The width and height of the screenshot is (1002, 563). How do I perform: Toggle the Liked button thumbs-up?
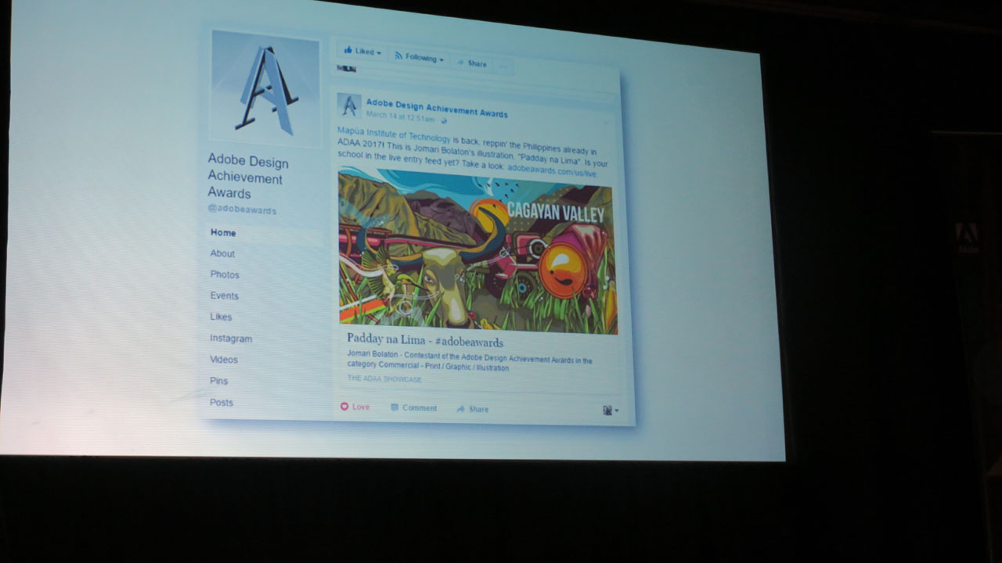click(348, 51)
